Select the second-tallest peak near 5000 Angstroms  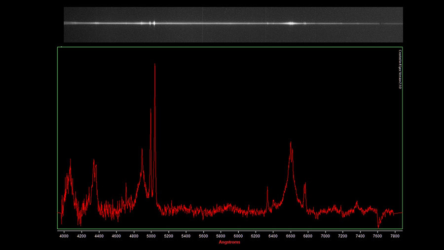tap(150, 110)
